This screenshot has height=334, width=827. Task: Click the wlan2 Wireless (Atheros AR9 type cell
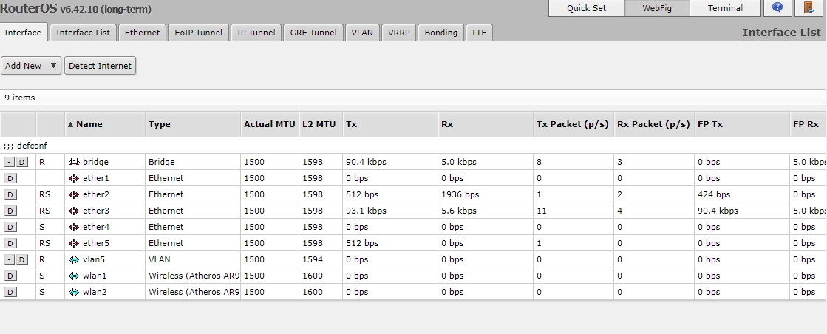pos(194,293)
